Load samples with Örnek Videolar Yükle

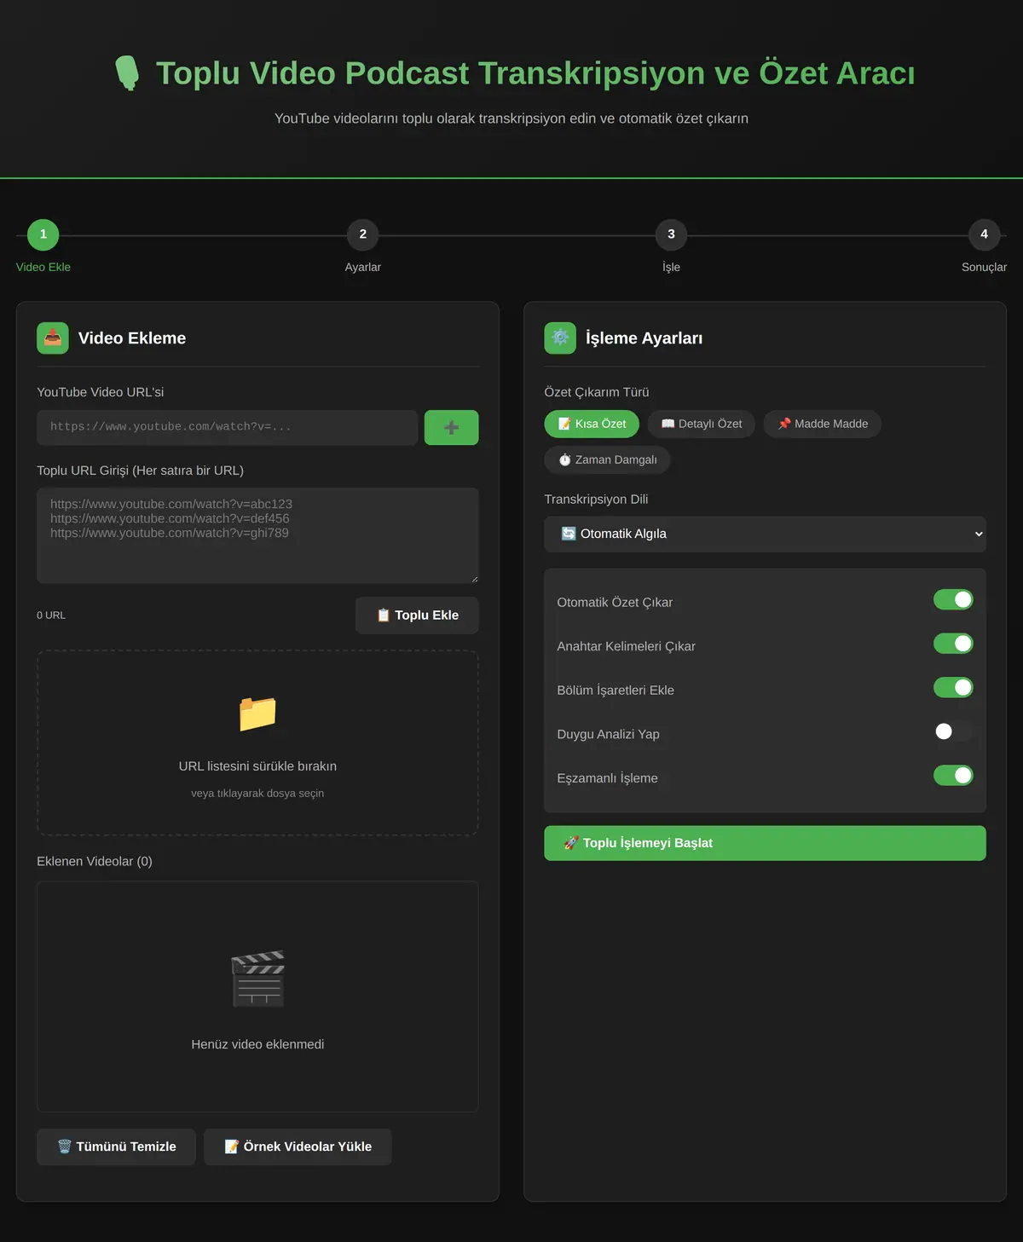click(x=298, y=1147)
